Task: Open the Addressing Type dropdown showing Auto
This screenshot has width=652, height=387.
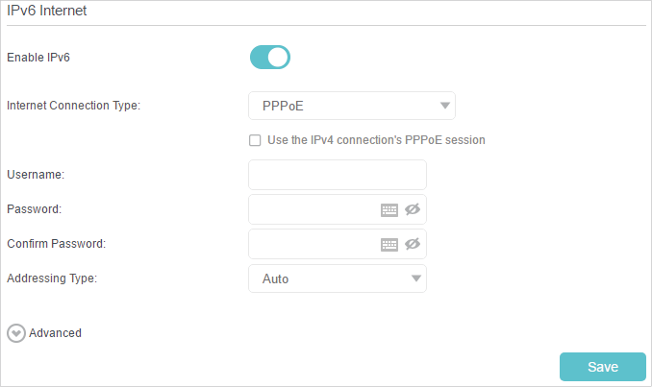Action: (x=338, y=278)
